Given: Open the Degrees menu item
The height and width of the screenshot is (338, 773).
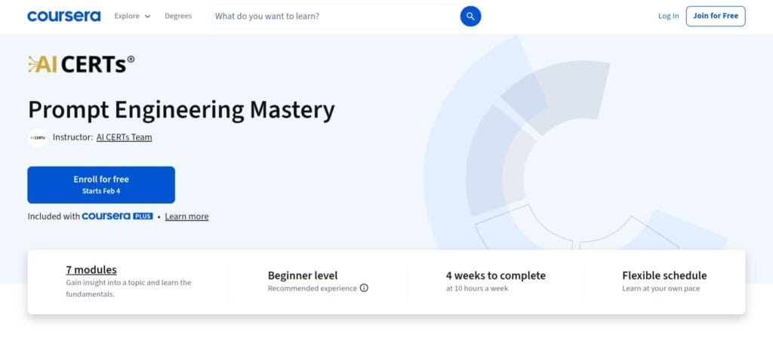Looking at the screenshot, I should tap(178, 17).
